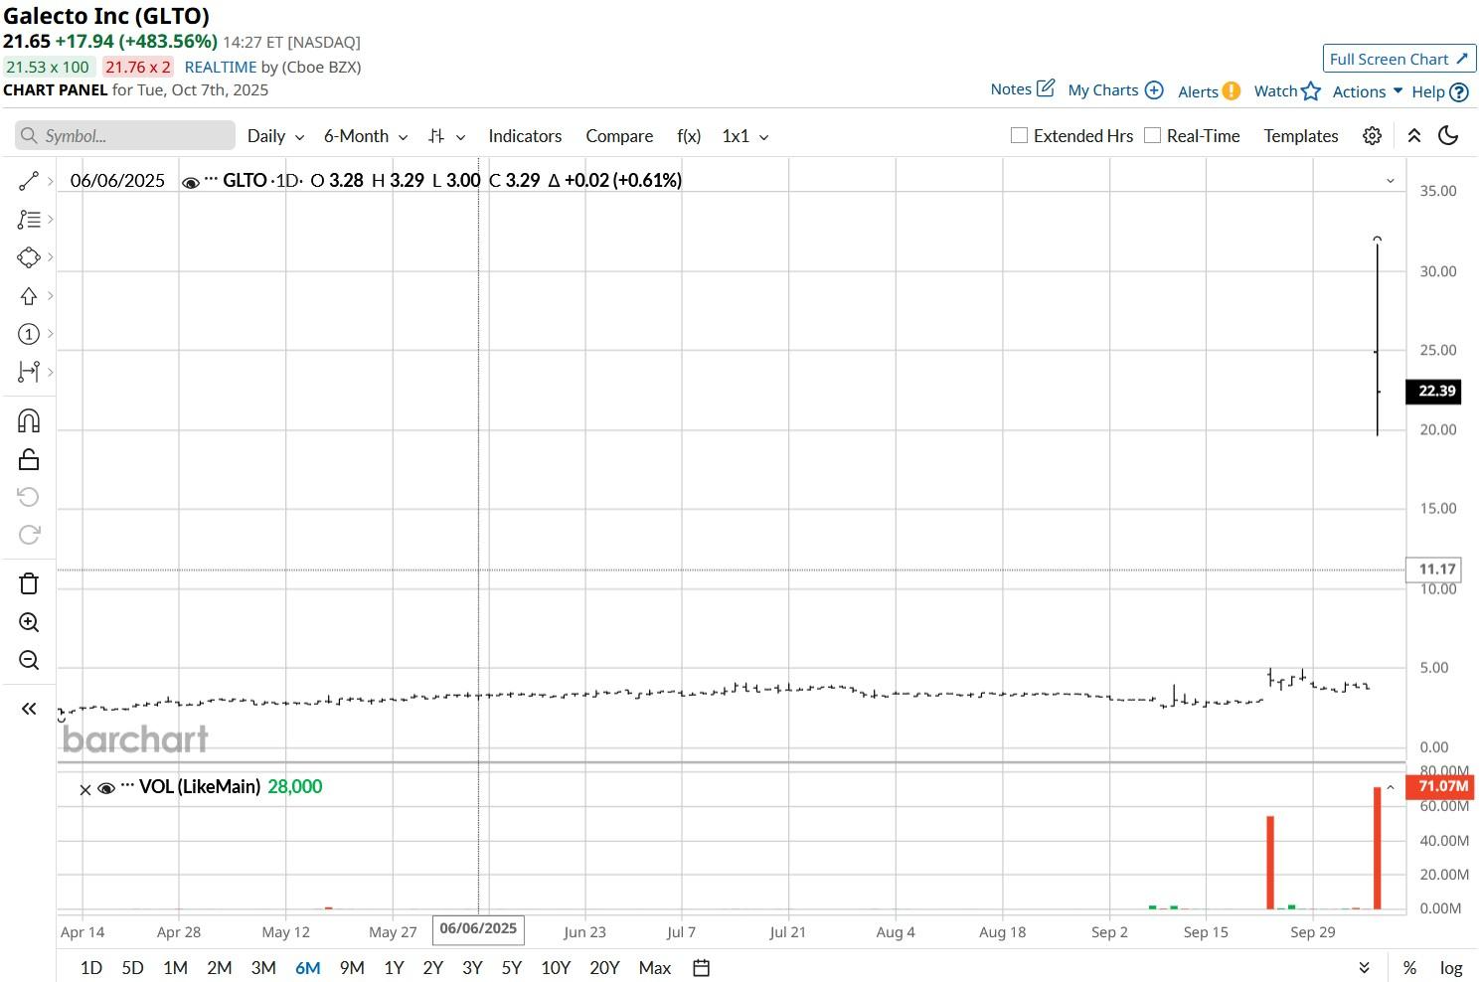Click the 11.17 crosshair price label

pyautogui.click(x=1433, y=570)
